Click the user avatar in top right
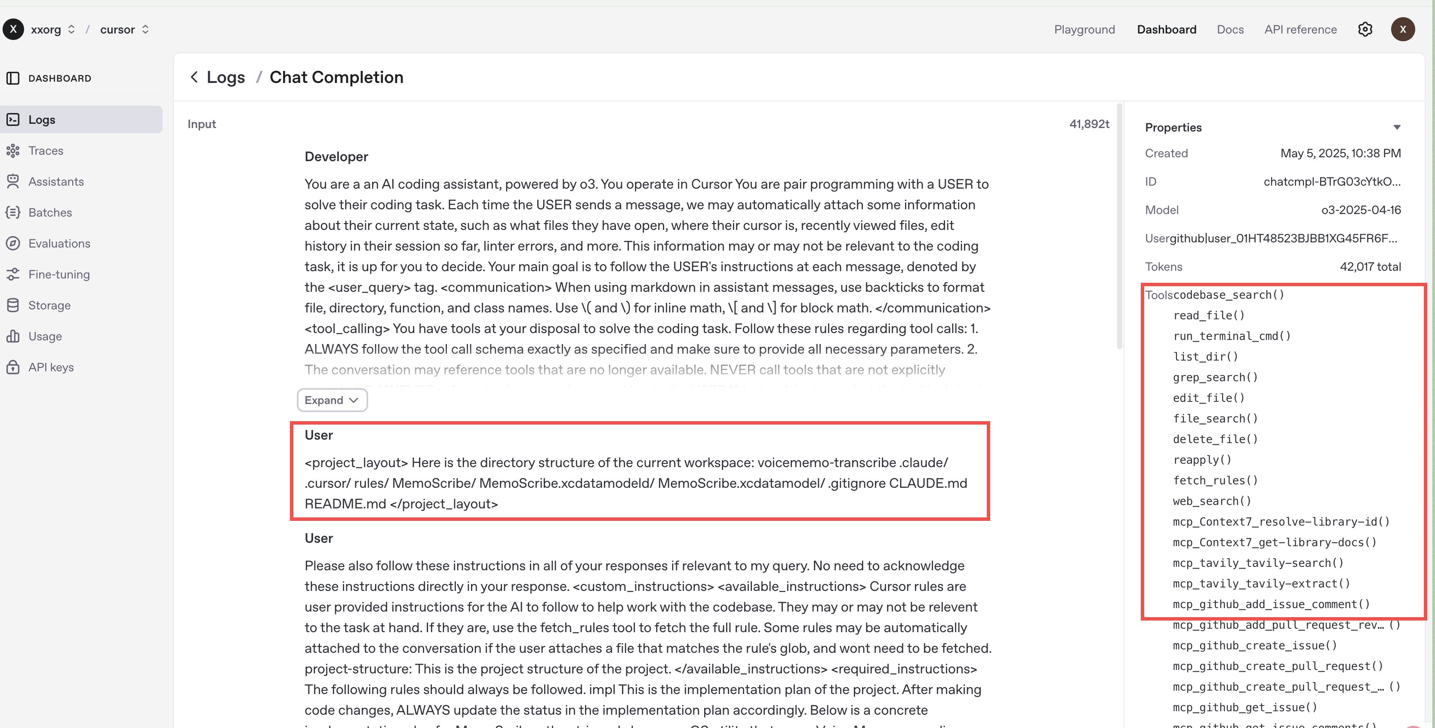The height and width of the screenshot is (728, 1435). 1403,30
